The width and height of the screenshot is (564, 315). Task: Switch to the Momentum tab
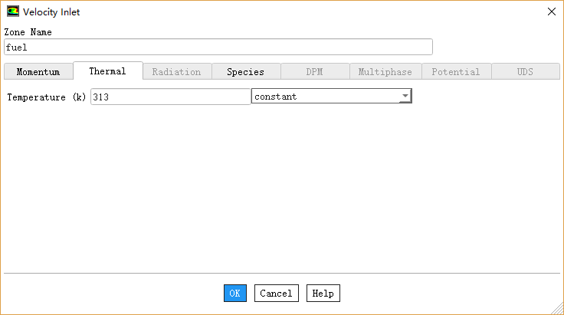coord(38,72)
